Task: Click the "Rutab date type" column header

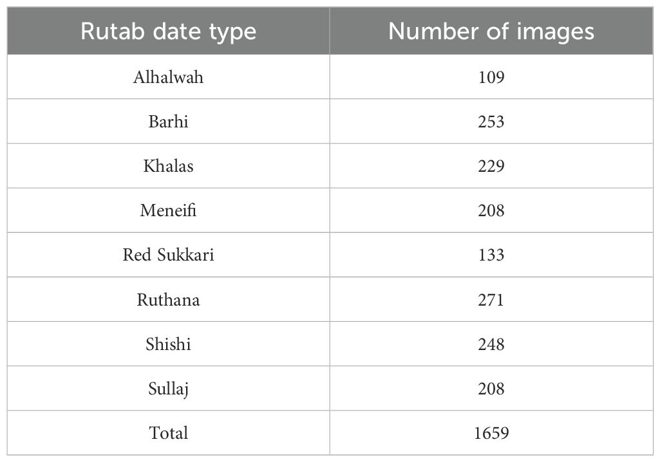Action: click(x=168, y=32)
